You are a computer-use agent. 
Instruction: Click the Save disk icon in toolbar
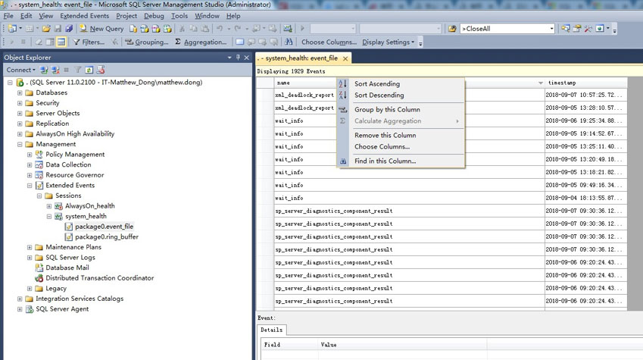click(x=59, y=29)
